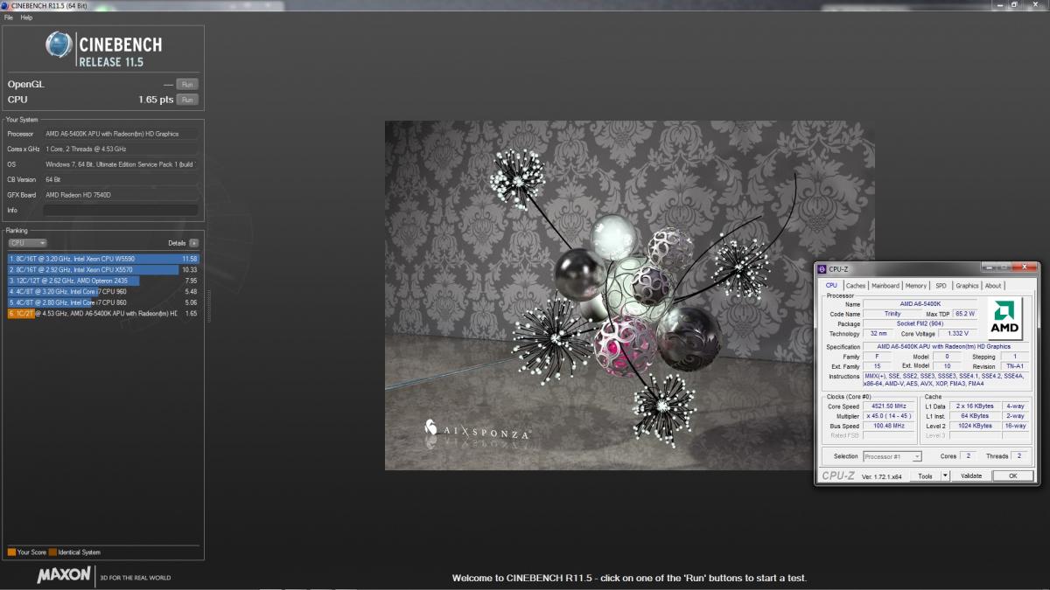This screenshot has height=590, width=1050.
Task: Close the CINEBENCH window
Action: (1034, 4)
